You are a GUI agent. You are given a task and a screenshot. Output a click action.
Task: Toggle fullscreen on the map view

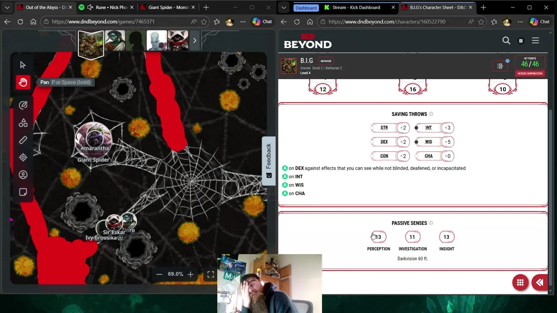coord(211,274)
